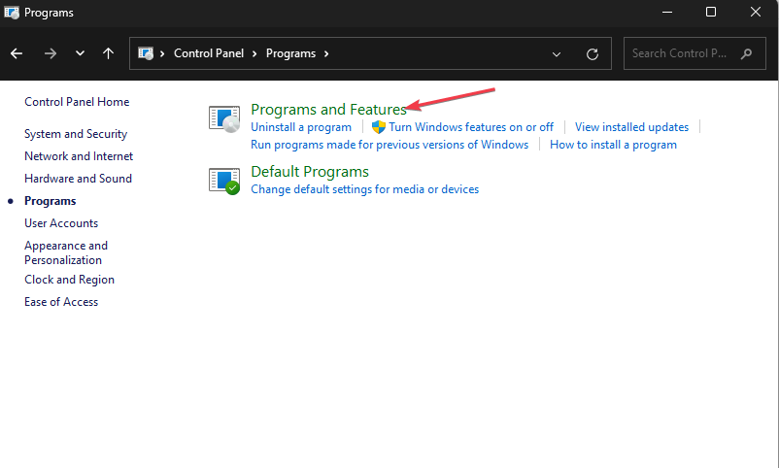
Task: Refresh the Programs page
Action: [x=593, y=54]
